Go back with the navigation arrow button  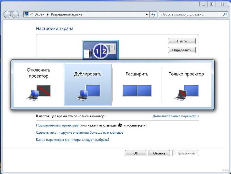(7, 14)
